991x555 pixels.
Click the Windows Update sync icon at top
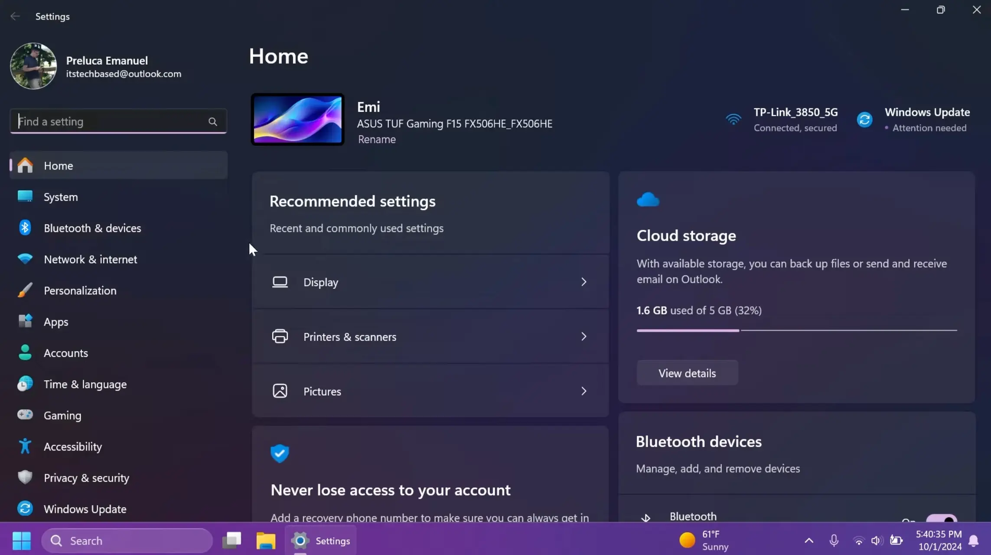click(x=865, y=119)
